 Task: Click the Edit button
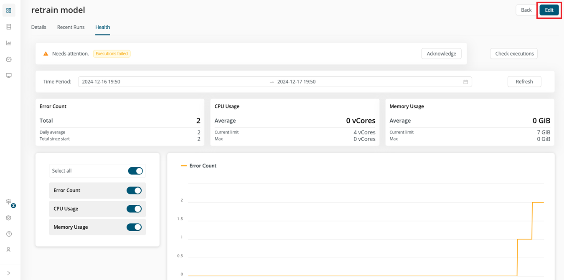point(549,10)
